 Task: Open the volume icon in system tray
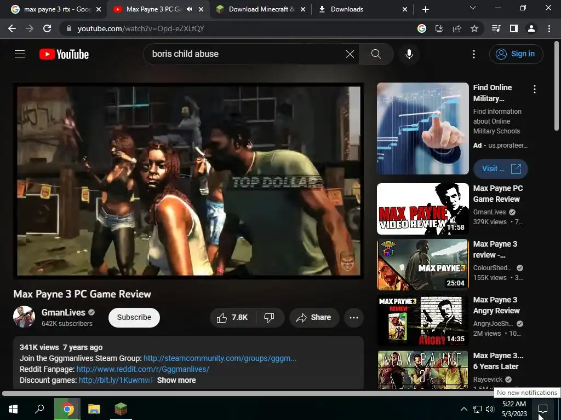point(490,409)
